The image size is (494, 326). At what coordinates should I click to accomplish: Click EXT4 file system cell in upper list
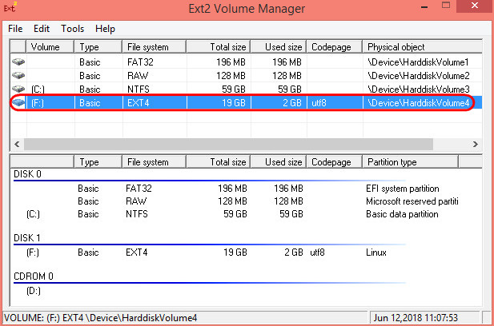[138, 103]
